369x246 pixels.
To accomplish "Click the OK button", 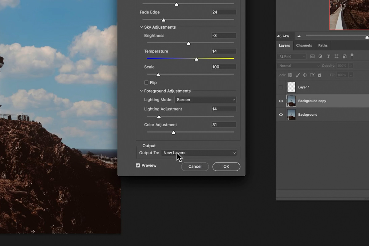I will [226, 166].
